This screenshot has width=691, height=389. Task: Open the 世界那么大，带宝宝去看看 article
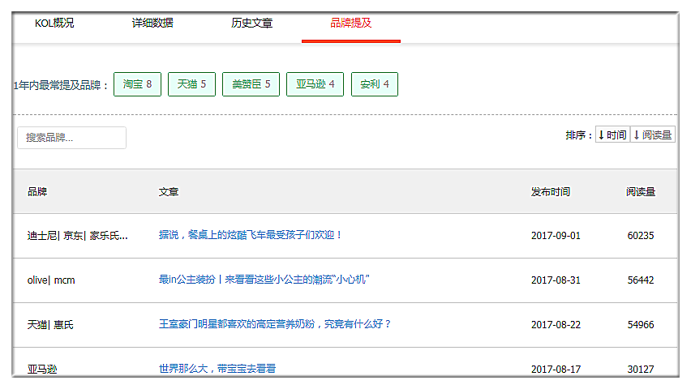[217, 368]
